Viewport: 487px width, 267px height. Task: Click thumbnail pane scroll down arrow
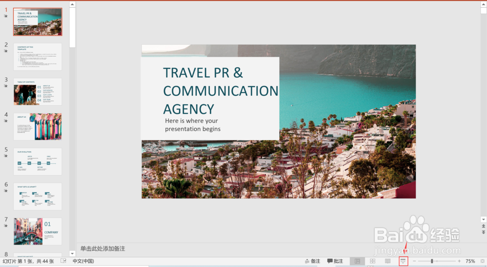[72, 253]
